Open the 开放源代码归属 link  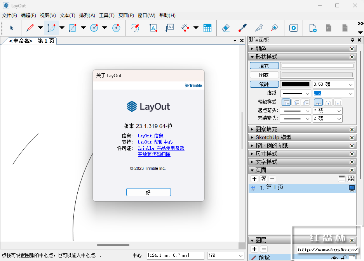(154, 154)
